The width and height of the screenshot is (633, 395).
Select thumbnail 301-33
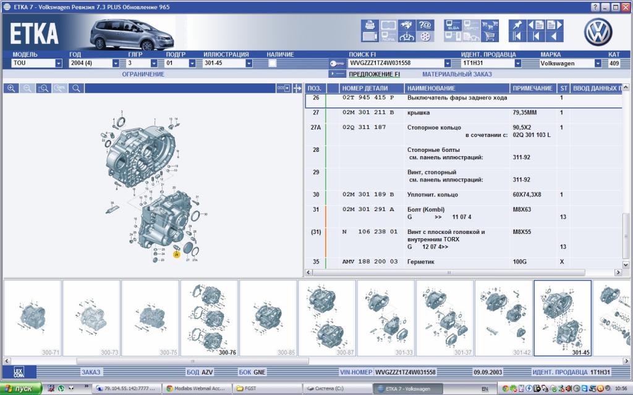point(386,318)
